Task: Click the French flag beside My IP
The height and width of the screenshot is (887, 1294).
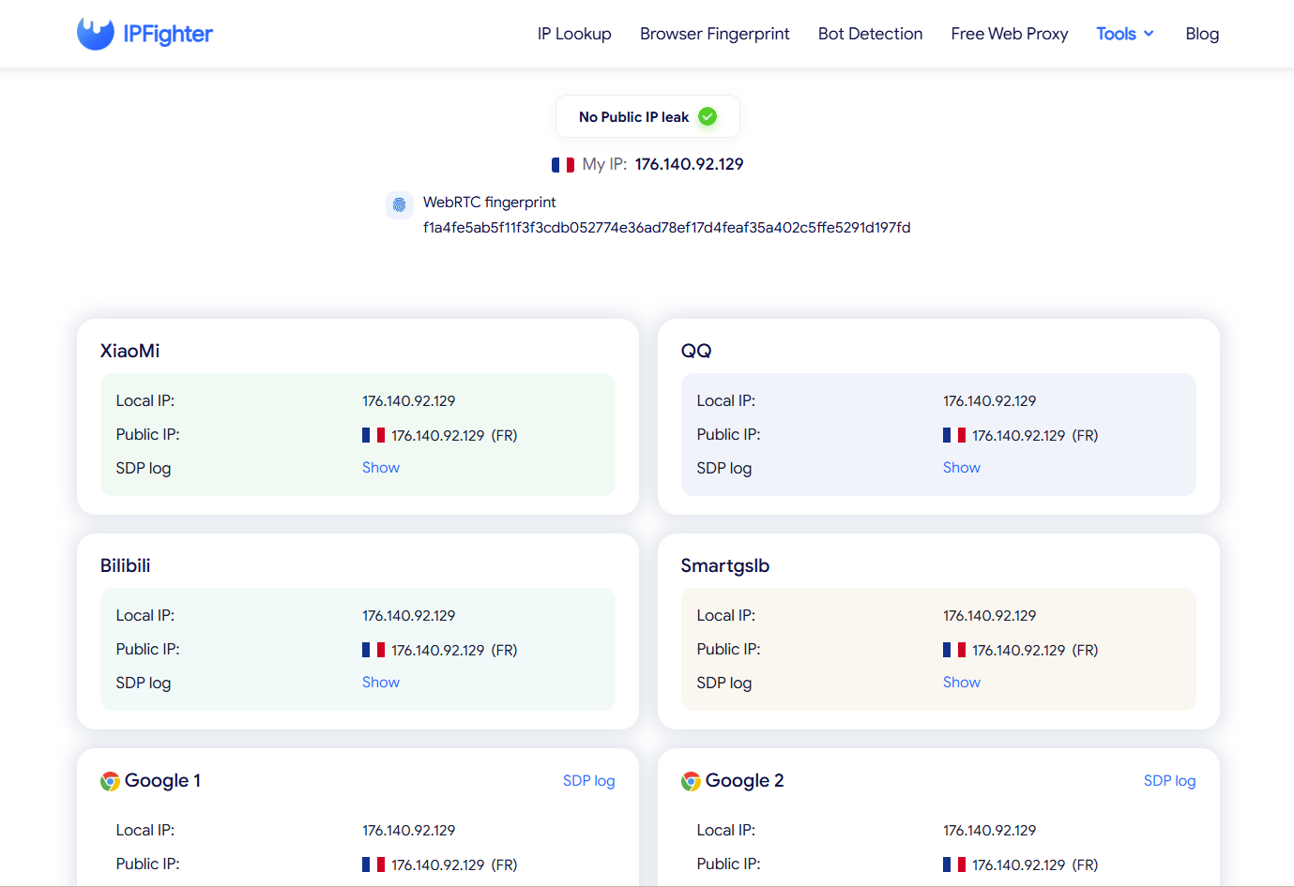Action: tap(563, 165)
